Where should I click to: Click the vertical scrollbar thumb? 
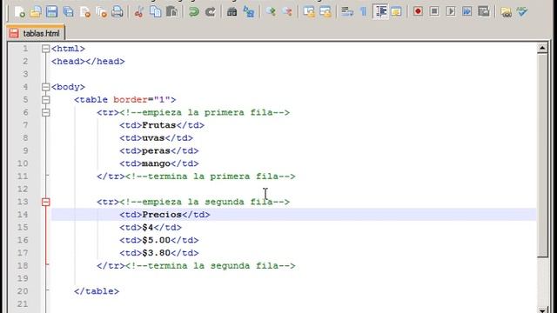point(542,155)
